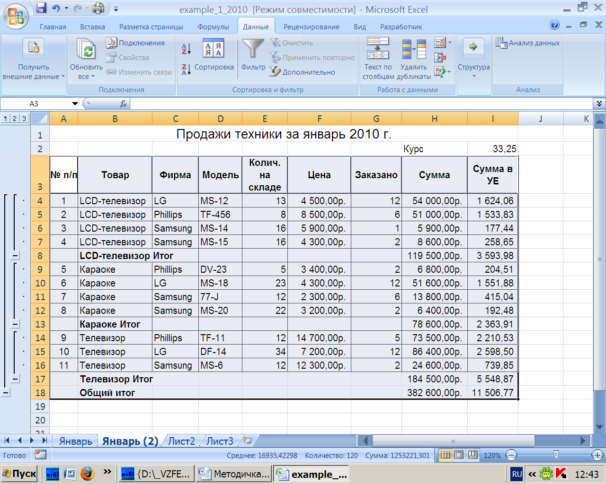Switch to Главная ribbon tab
Image resolution: width=606 pixels, height=484 pixels.
pos(53,27)
